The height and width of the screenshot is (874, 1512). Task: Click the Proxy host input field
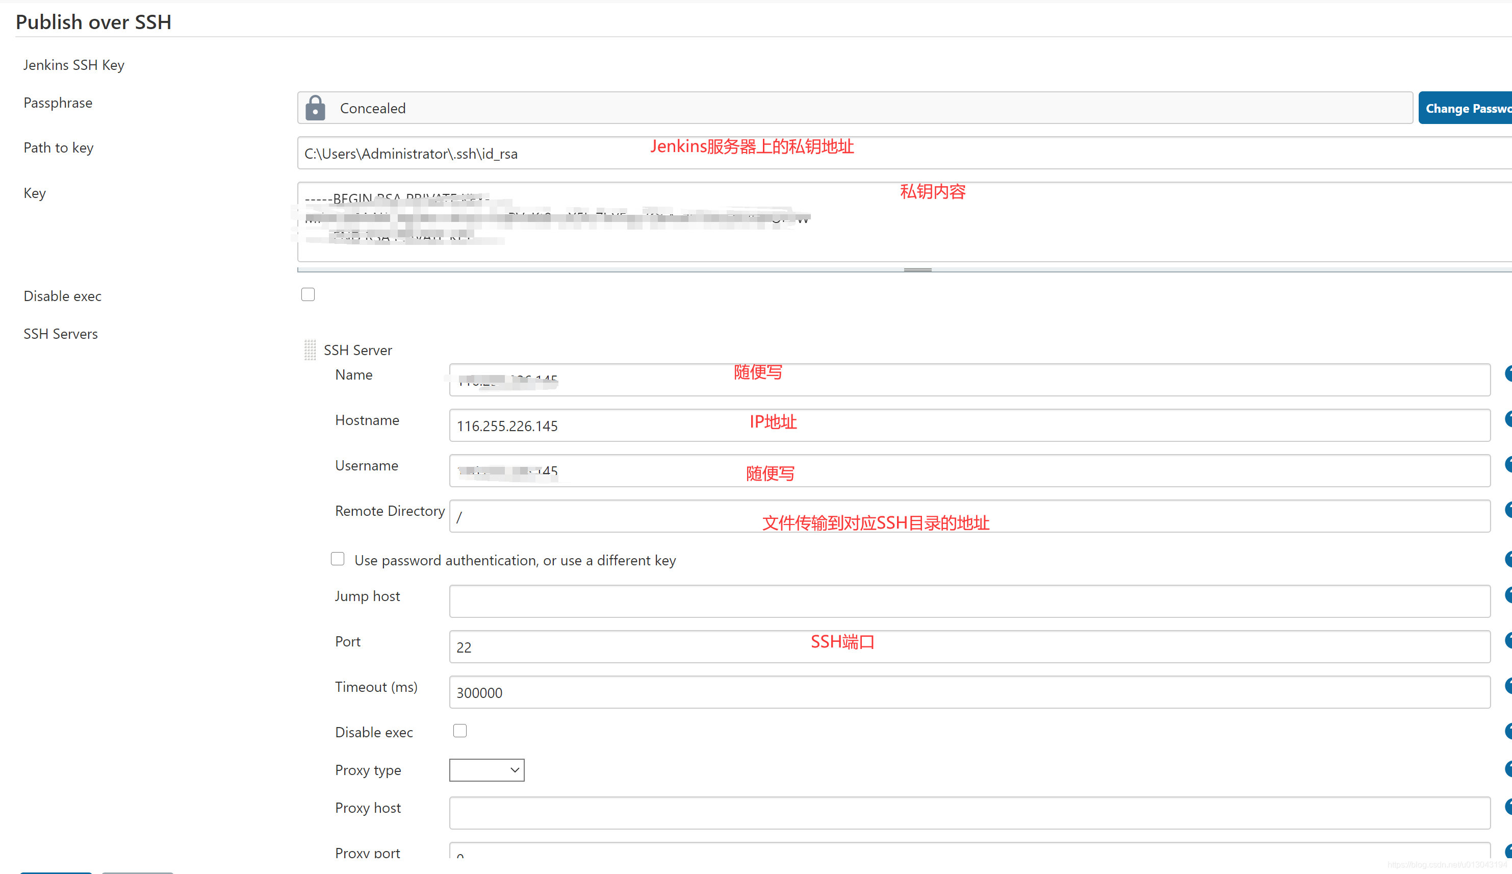(969, 813)
